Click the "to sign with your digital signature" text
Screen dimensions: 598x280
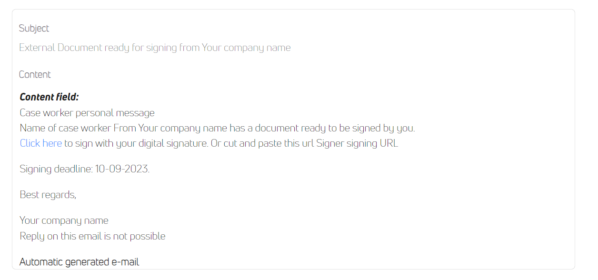pos(136,143)
